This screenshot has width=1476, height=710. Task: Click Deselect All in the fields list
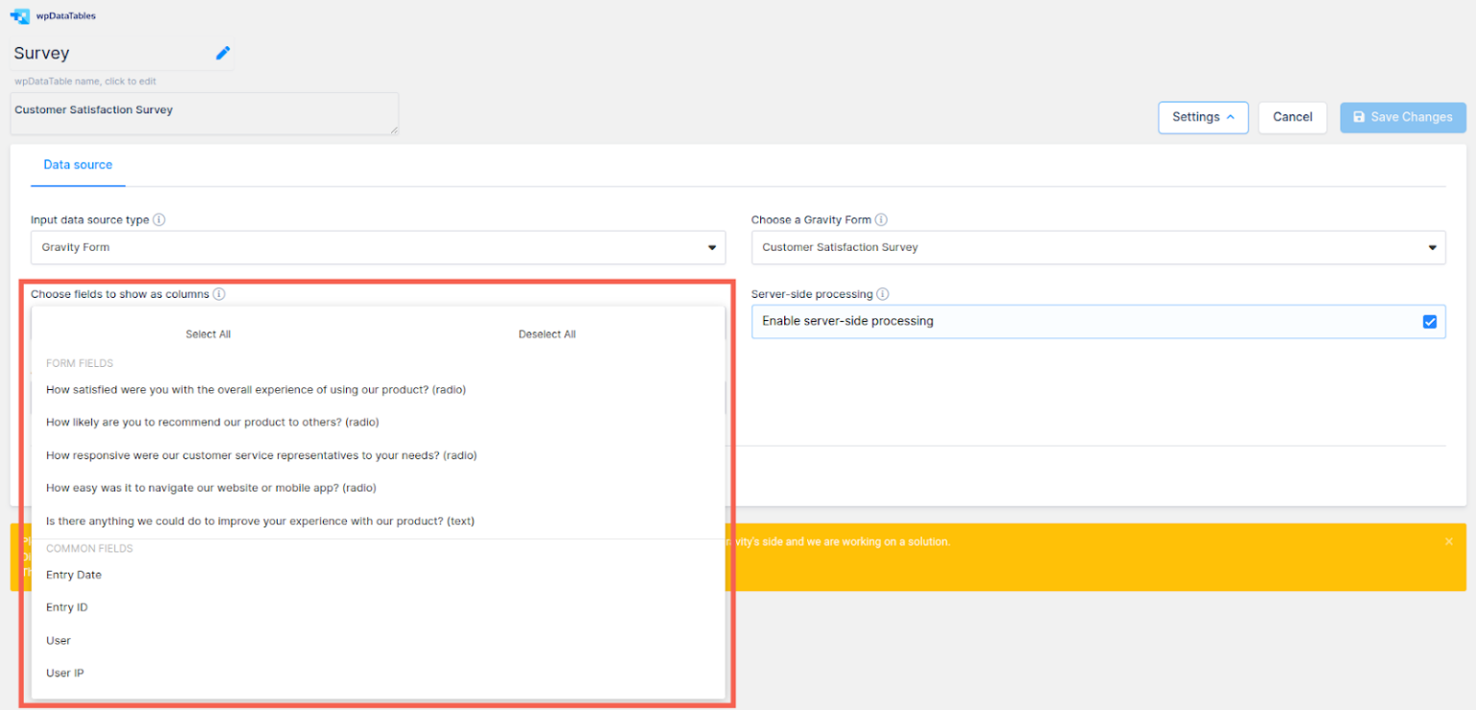(547, 334)
